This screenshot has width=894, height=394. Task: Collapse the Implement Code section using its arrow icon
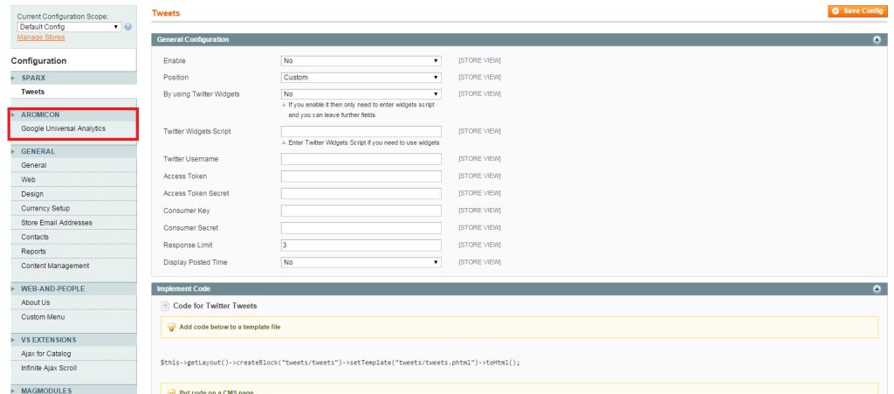pyautogui.click(x=877, y=289)
